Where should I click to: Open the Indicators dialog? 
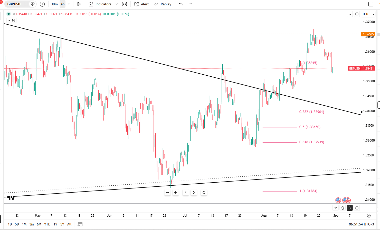pyautogui.click(x=100, y=4)
